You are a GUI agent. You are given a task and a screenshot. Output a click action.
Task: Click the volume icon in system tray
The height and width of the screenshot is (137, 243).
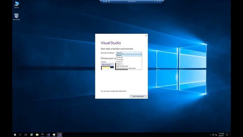216,135
